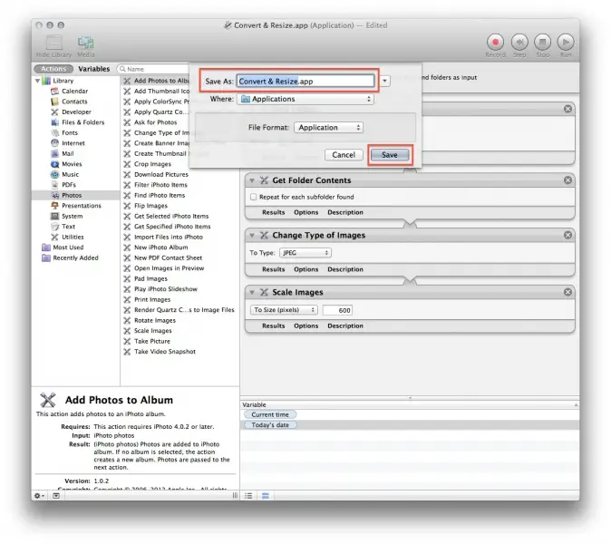Remove the Scale Images action
Image resolution: width=611 pixels, height=544 pixels.
(x=567, y=292)
